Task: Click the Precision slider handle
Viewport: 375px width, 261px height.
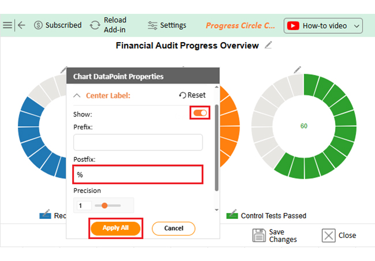Action: [105, 206]
